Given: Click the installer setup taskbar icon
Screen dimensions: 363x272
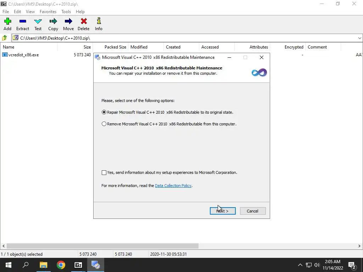Looking at the screenshot, I should tap(96, 265).
